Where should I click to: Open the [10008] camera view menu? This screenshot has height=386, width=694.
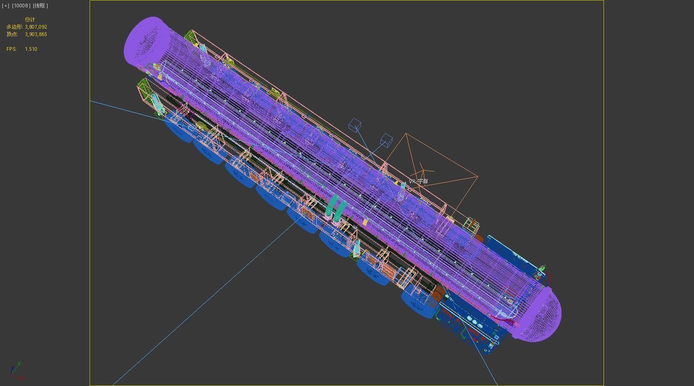tap(21, 6)
